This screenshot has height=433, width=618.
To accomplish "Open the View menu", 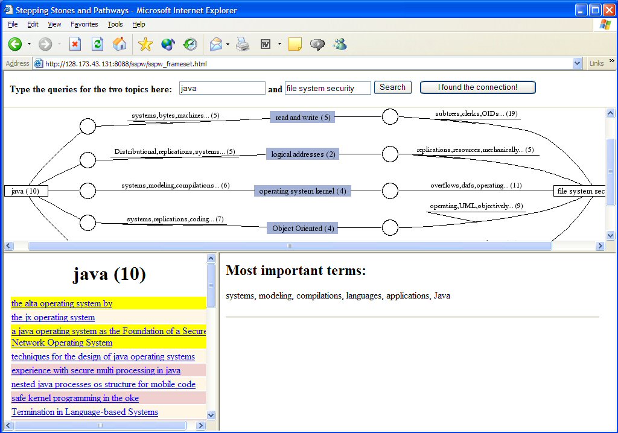I will (54, 25).
